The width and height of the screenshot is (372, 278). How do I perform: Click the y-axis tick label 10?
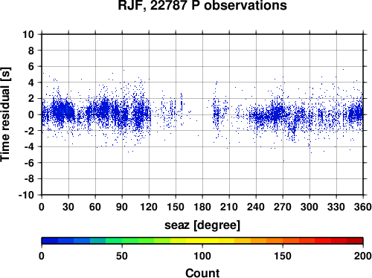[x=28, y=34]
